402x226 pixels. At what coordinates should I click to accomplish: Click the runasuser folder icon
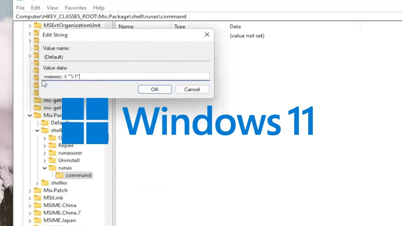tap(52, 153)
